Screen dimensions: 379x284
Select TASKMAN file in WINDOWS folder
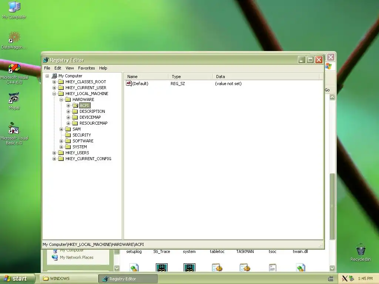click(245, 251)
